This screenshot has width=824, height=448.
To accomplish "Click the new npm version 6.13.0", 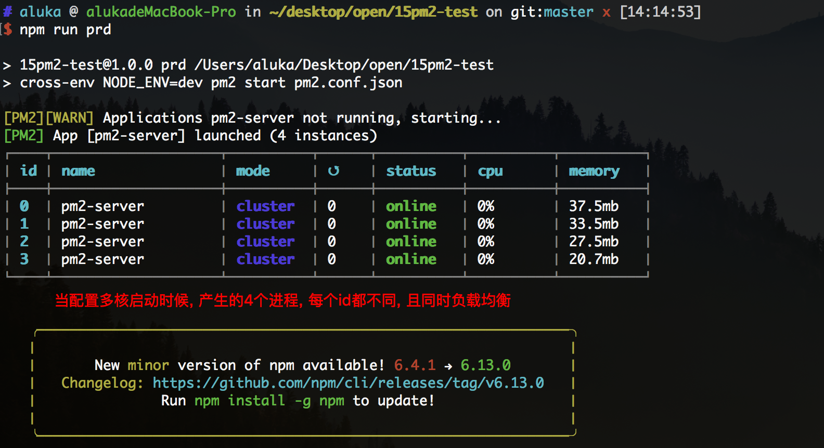I will pos(485,365).
